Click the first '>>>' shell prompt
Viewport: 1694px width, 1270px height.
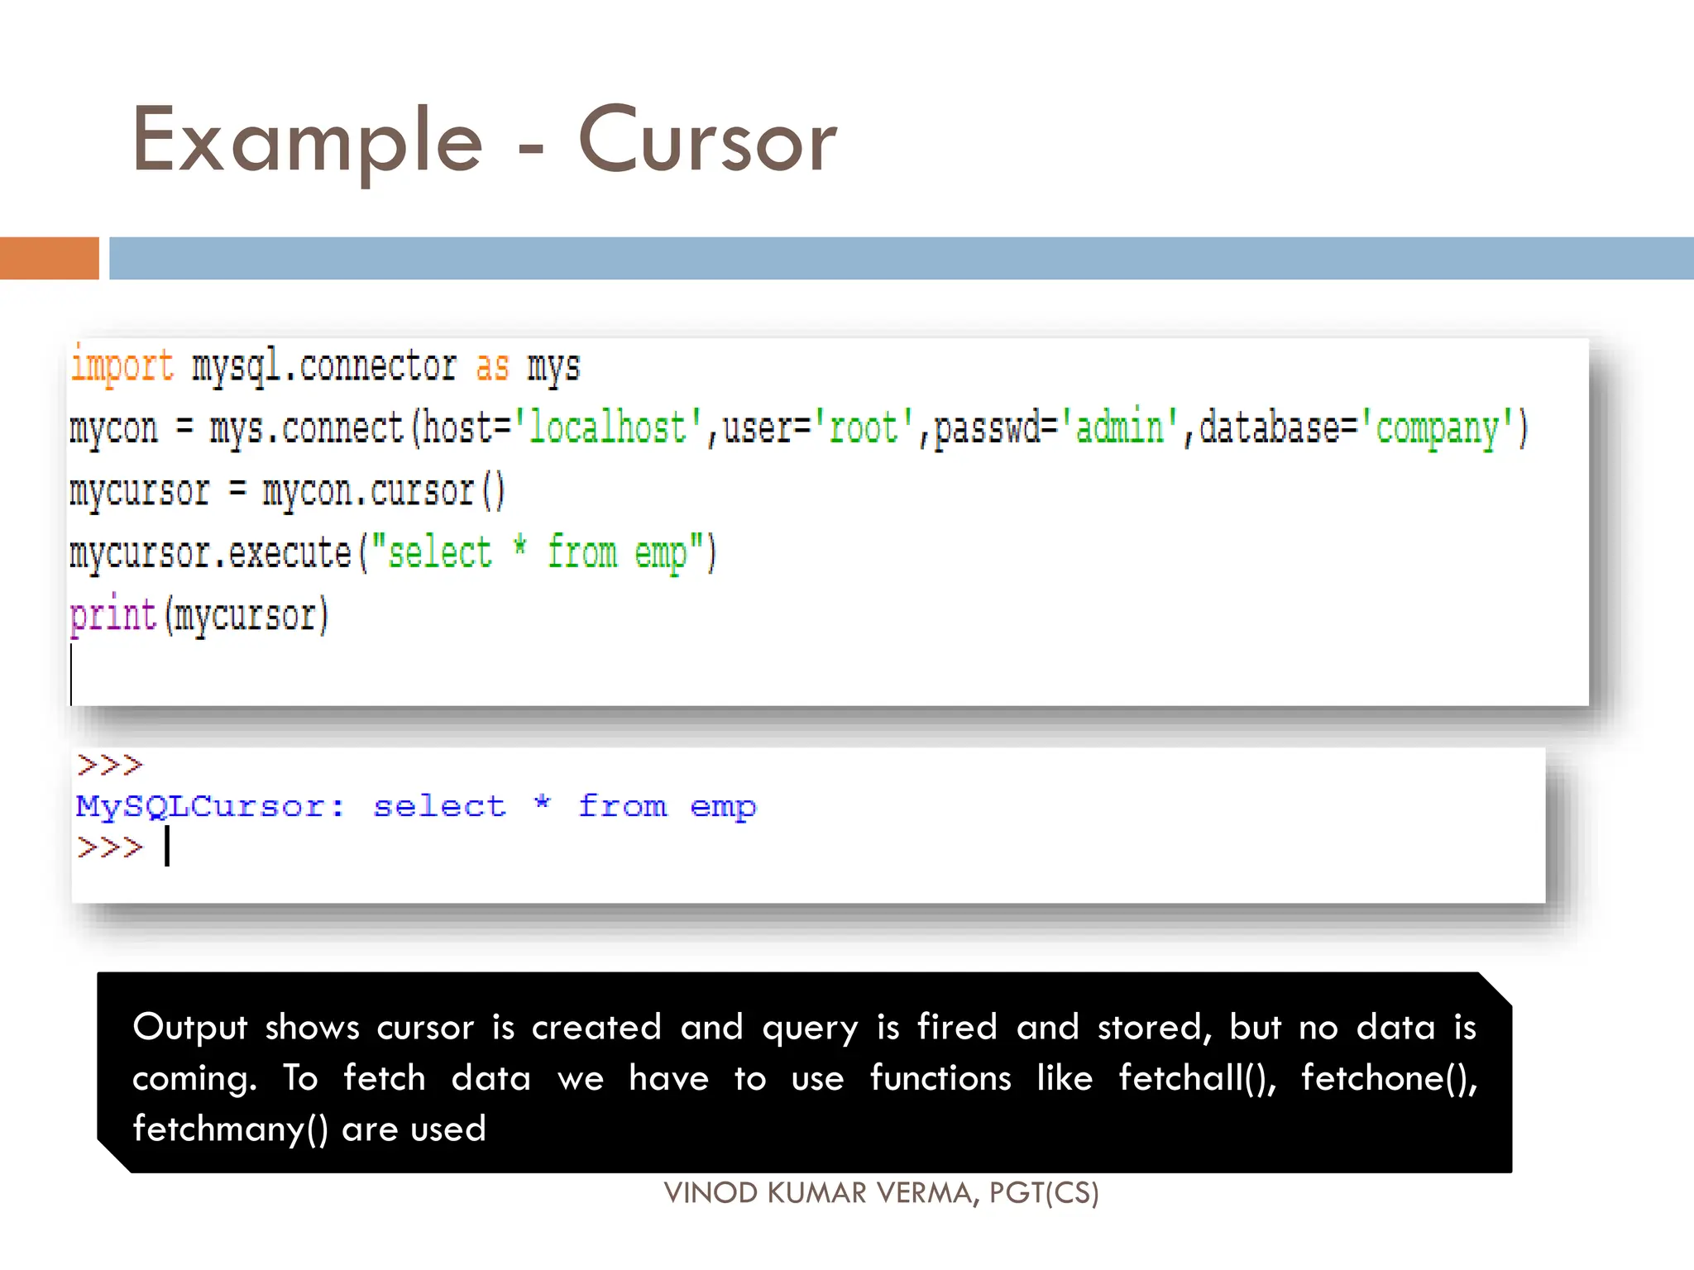(x=109, y=765)
